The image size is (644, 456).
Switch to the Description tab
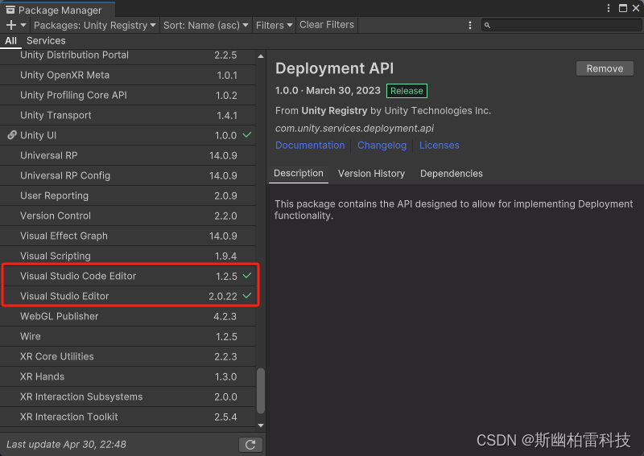click(x=299, y=174)
